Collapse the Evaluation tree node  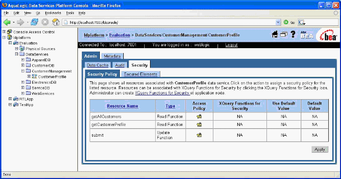(x=10, y=43)
